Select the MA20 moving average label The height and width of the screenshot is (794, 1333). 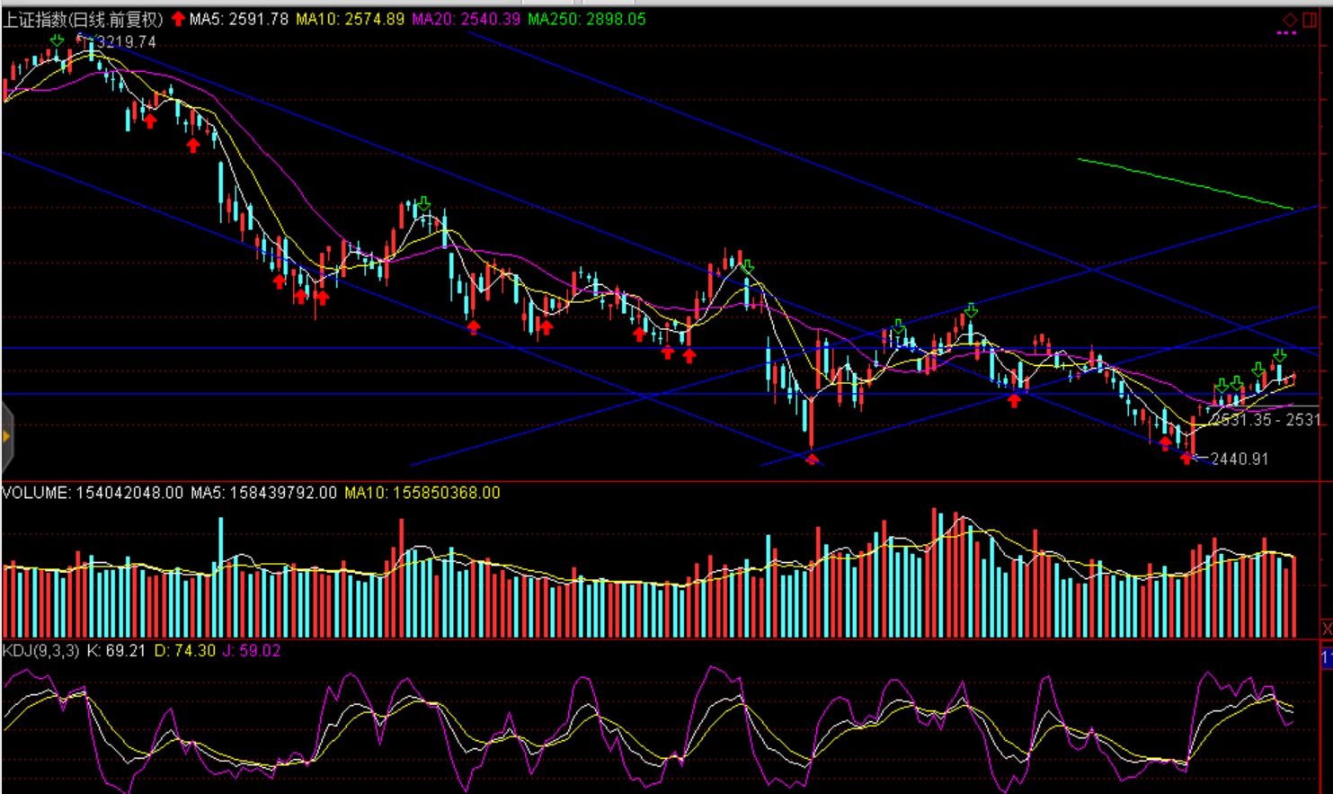click(466, 19)
